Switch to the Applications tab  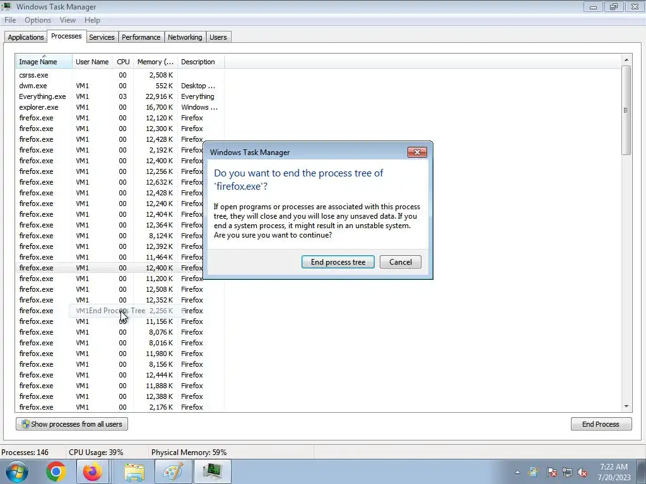coord(25,37)
